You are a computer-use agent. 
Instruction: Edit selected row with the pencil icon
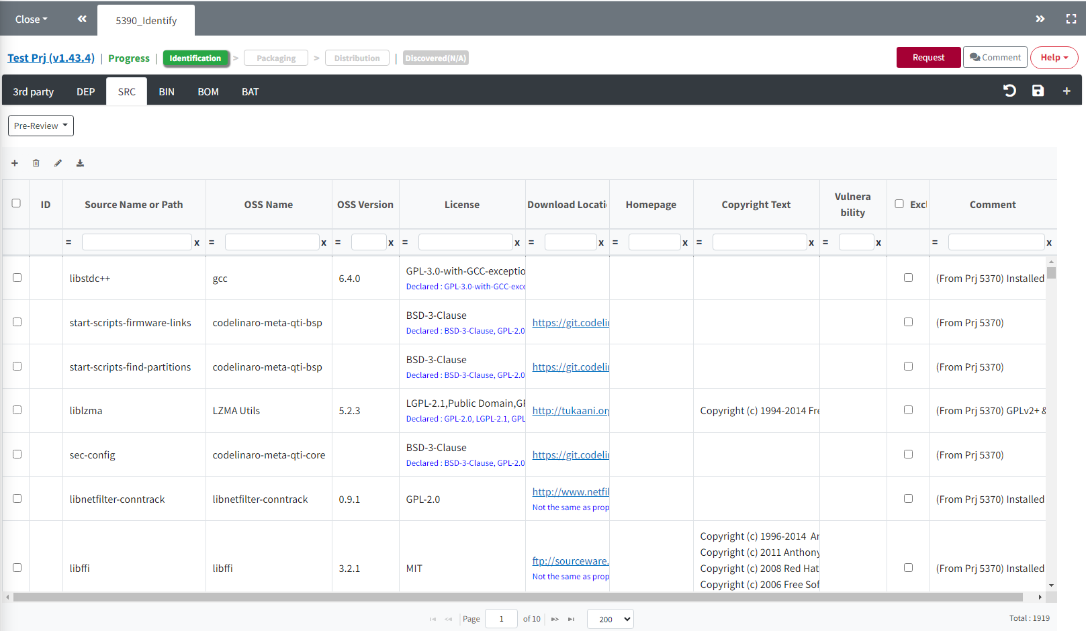[58, 163]
